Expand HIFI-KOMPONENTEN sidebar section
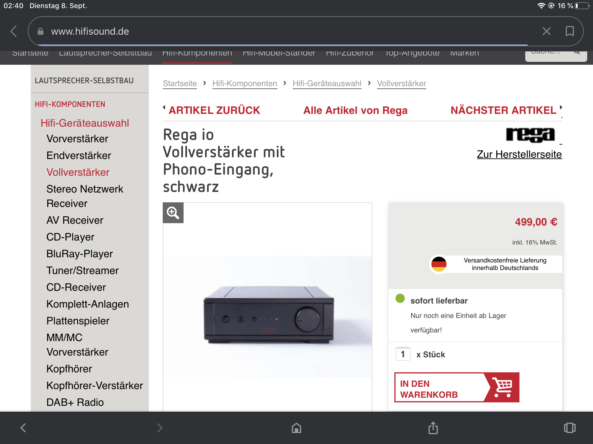The width and height of the screenshot is (593, 444). tap(70, 104)
